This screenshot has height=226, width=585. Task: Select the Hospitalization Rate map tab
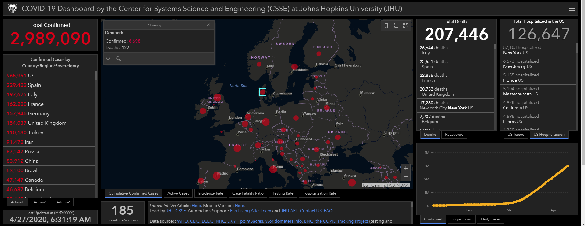click(319, 193)
